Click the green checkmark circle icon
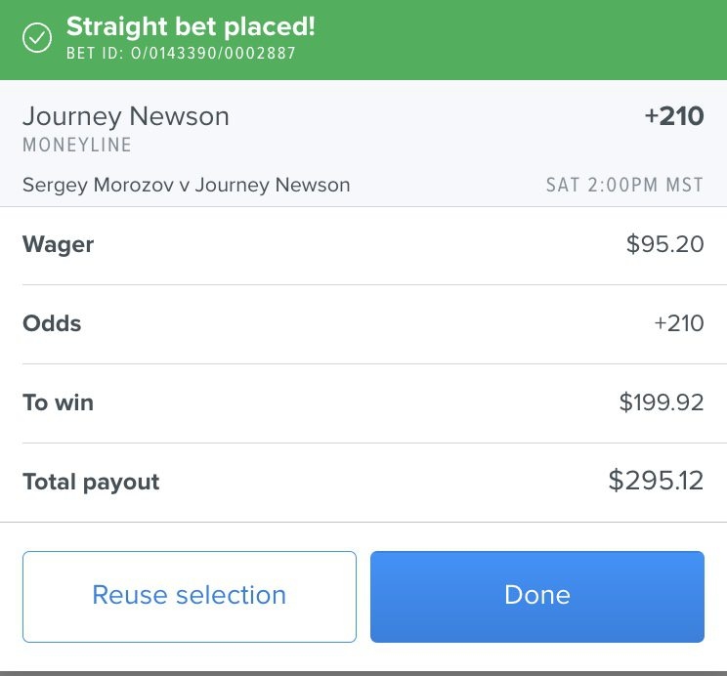The height and width of the screenshot is (676, 727). (x=37, y=37)
